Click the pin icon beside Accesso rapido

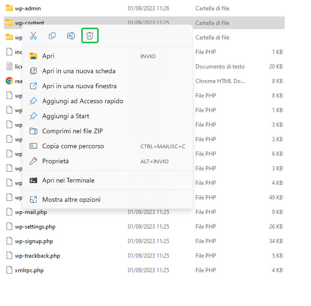tap(33, 101)
